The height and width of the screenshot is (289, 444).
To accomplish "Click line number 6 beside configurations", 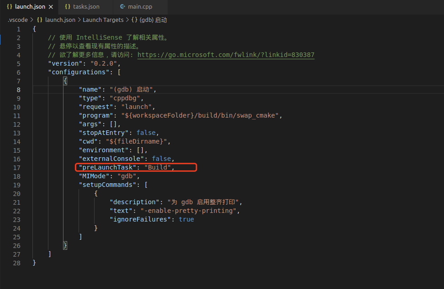I will pyautogui.click(x=18, y=72).
